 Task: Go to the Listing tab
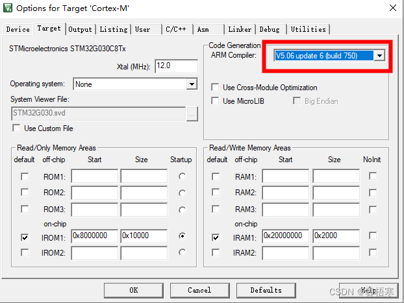[x=114, y=29]
